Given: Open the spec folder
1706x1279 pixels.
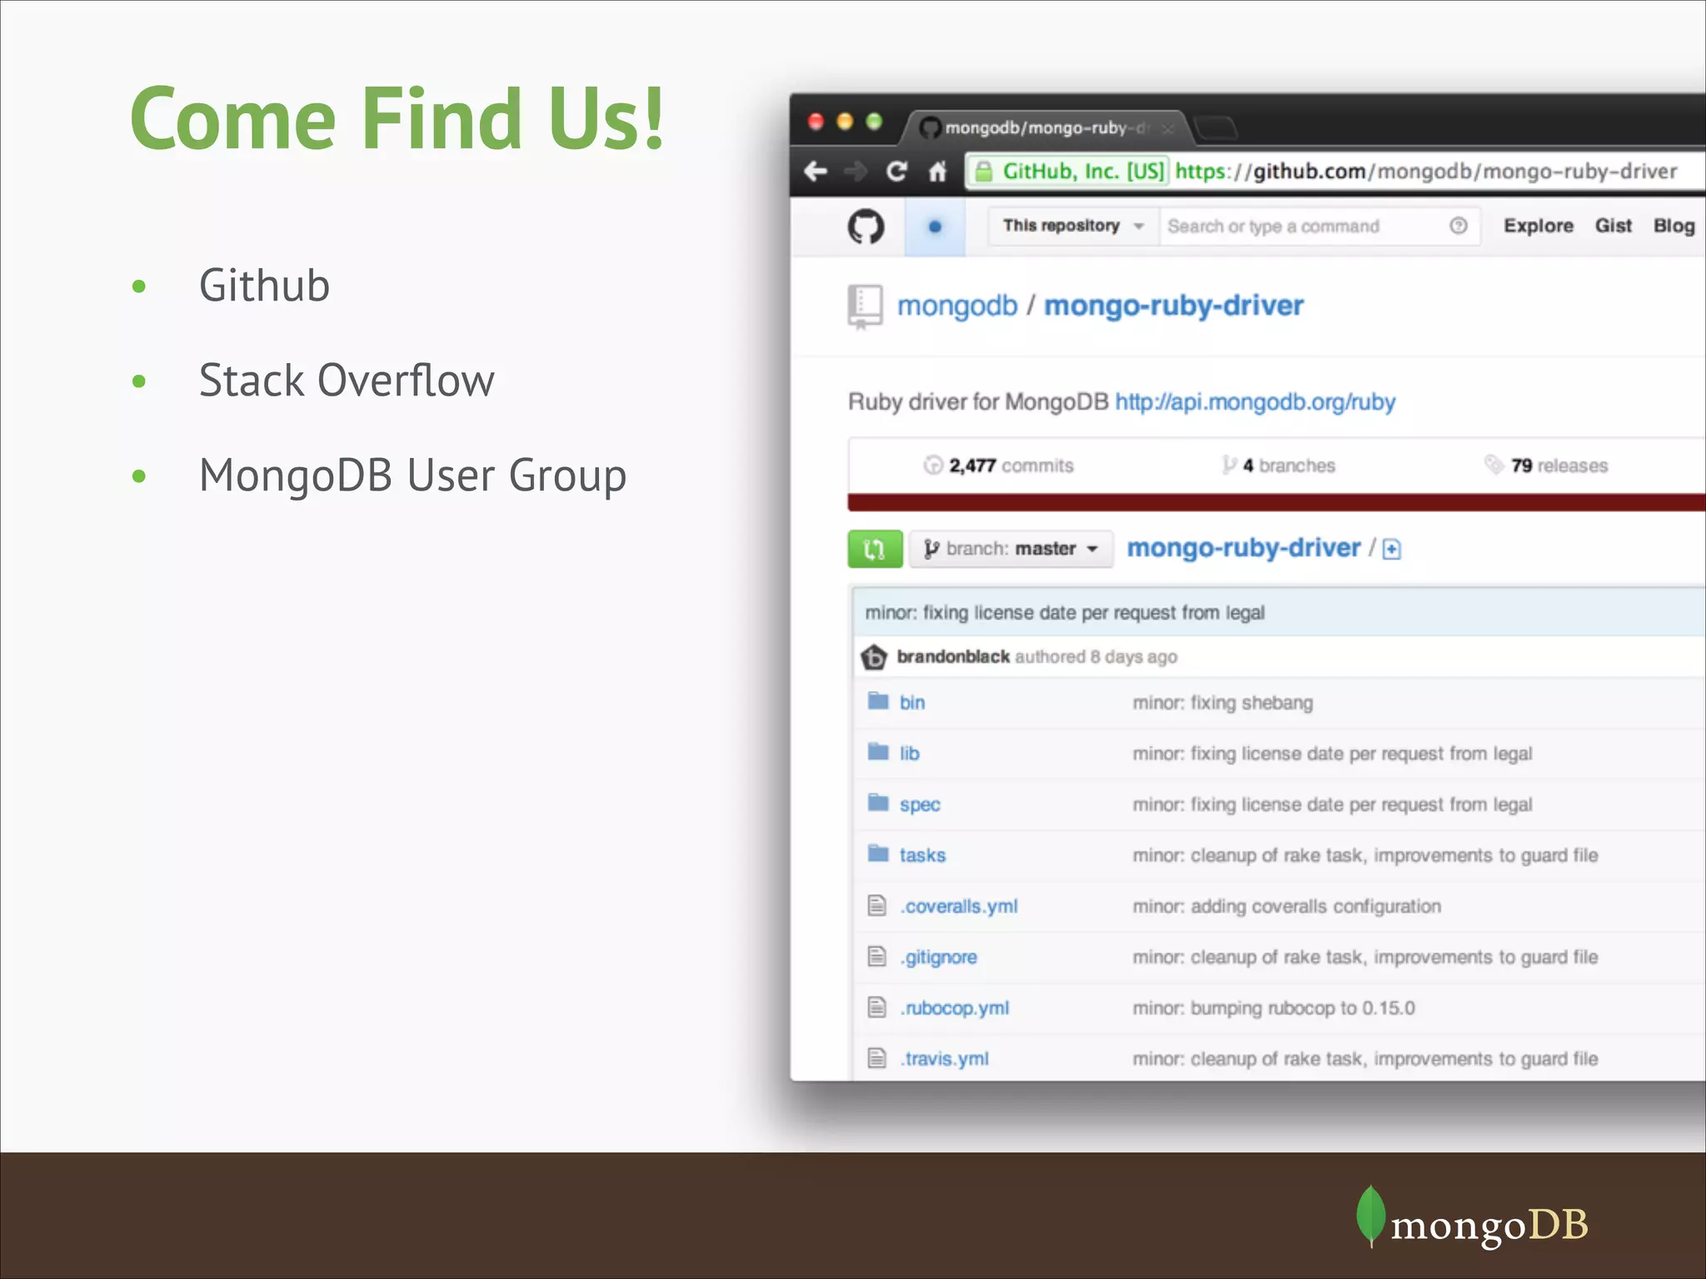Looking at the screenshot, I should pyautogui.click(x=920, y=805).
